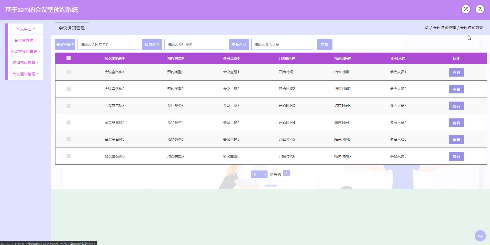Click the 条每页 pagination label

pos(276,174)
